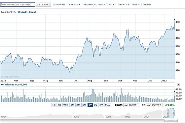
Task: Click the Jan 25, 2012 date label
Action: [x=8, y=12]
